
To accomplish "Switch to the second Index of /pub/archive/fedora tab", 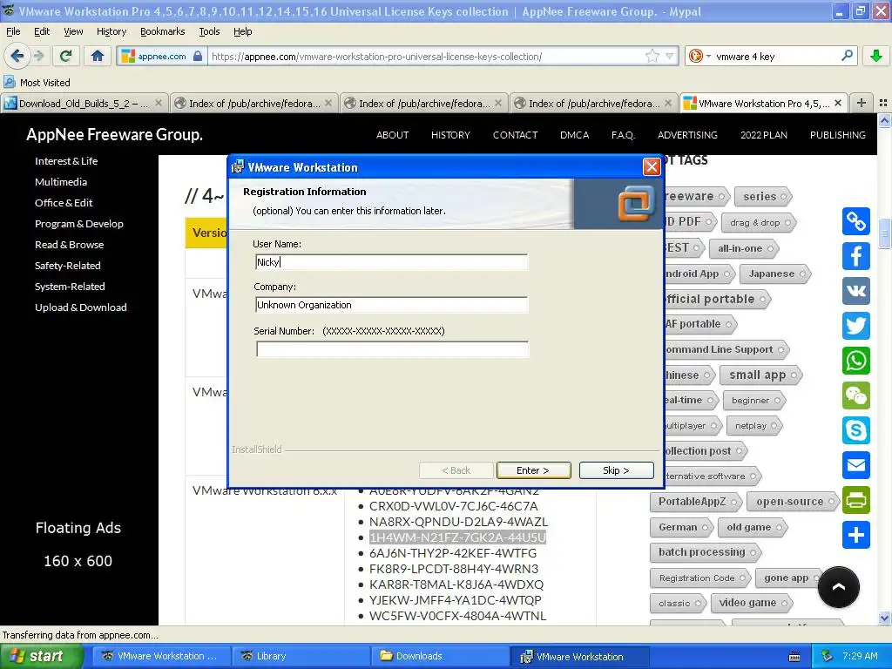I will 425,103.
